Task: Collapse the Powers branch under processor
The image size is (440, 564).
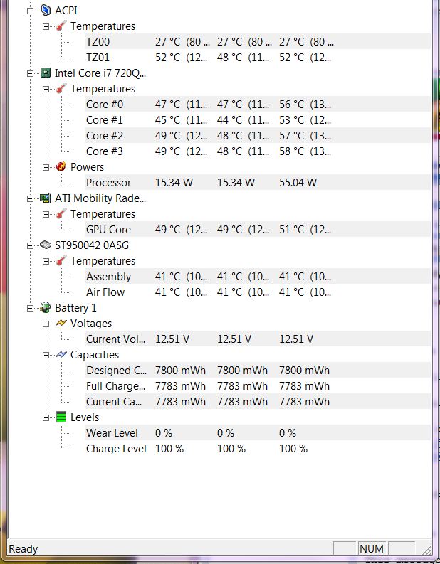Action: pos(46,167)
